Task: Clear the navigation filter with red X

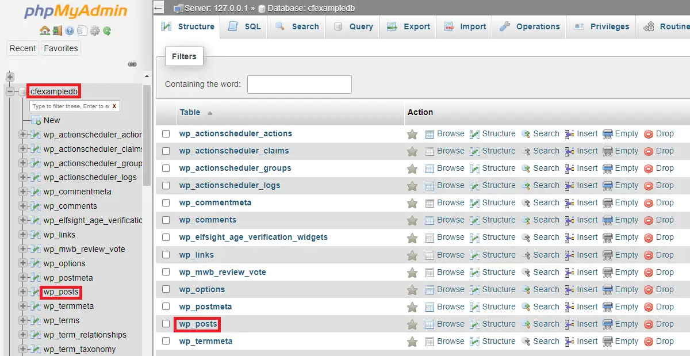Action: pyautogui.click(x=114, y=106)
